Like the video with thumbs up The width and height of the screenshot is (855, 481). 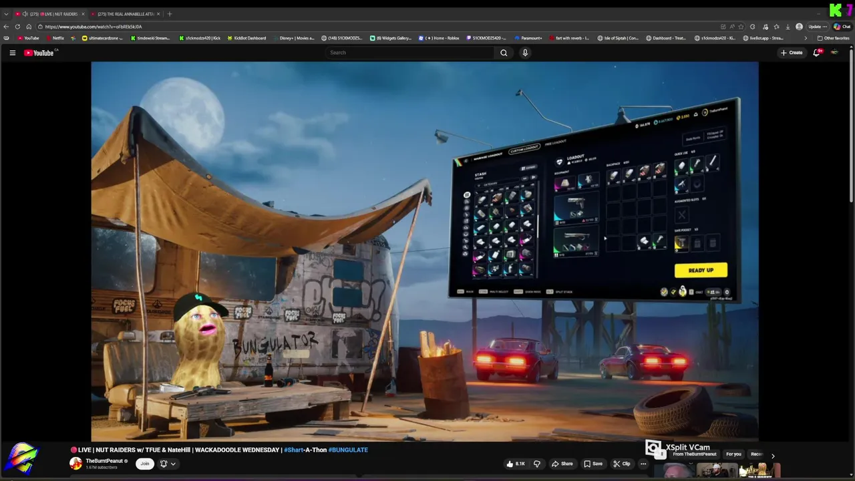(x=516, y=464)
